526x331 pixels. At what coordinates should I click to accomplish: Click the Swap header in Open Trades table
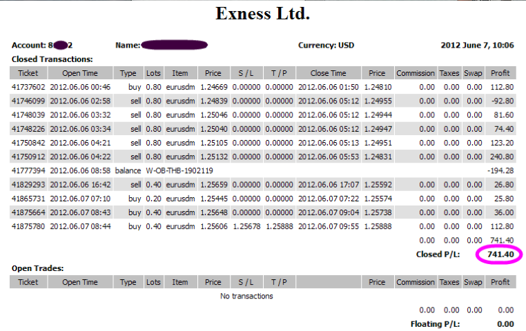(x=473, y=282)
